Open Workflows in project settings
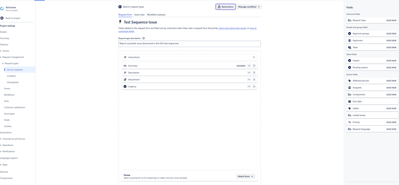The width and height of the screenshot is (399, 185). click(x=9, y=95)
